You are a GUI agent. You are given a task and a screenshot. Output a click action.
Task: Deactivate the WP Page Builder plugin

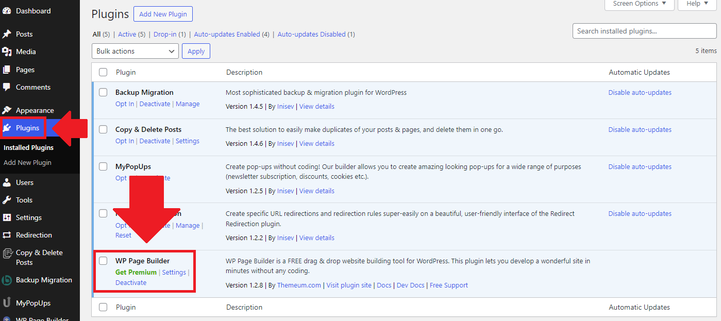click(131, 283)
